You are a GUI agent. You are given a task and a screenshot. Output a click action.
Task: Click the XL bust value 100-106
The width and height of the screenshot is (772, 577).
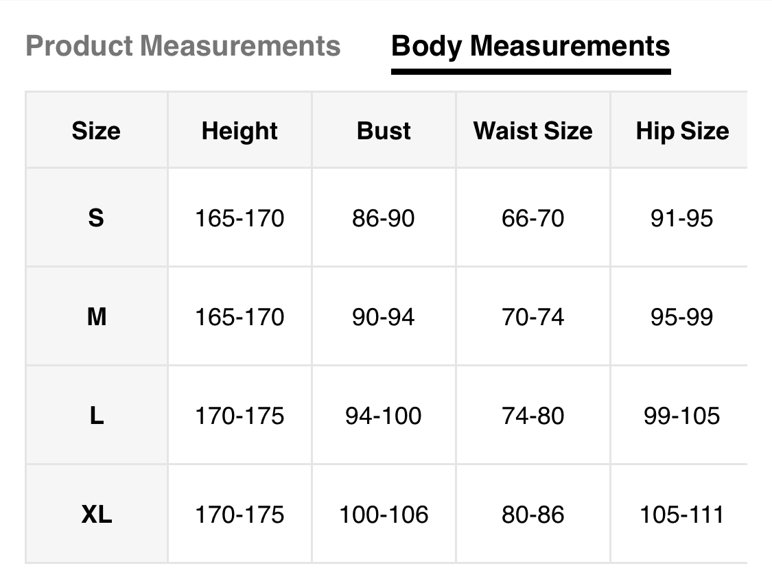(384, 515)
